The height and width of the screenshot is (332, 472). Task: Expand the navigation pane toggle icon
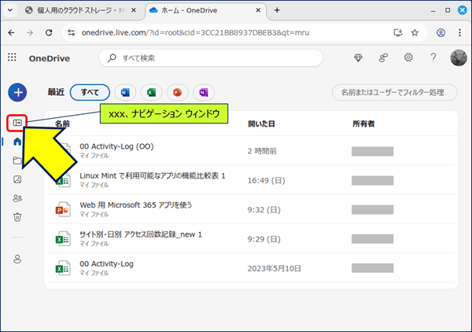click(x=17, y=123)
